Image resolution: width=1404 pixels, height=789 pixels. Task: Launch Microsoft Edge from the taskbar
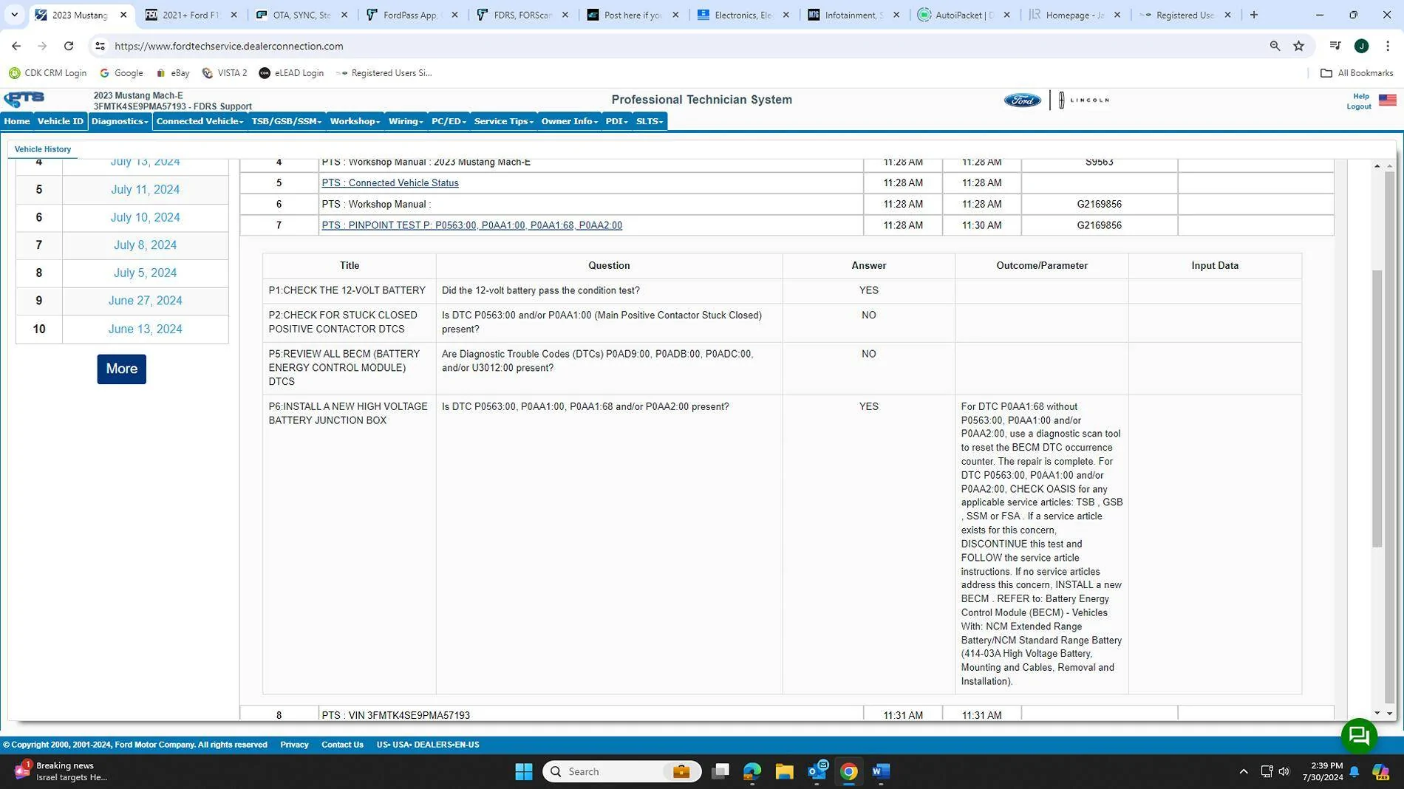752,772
